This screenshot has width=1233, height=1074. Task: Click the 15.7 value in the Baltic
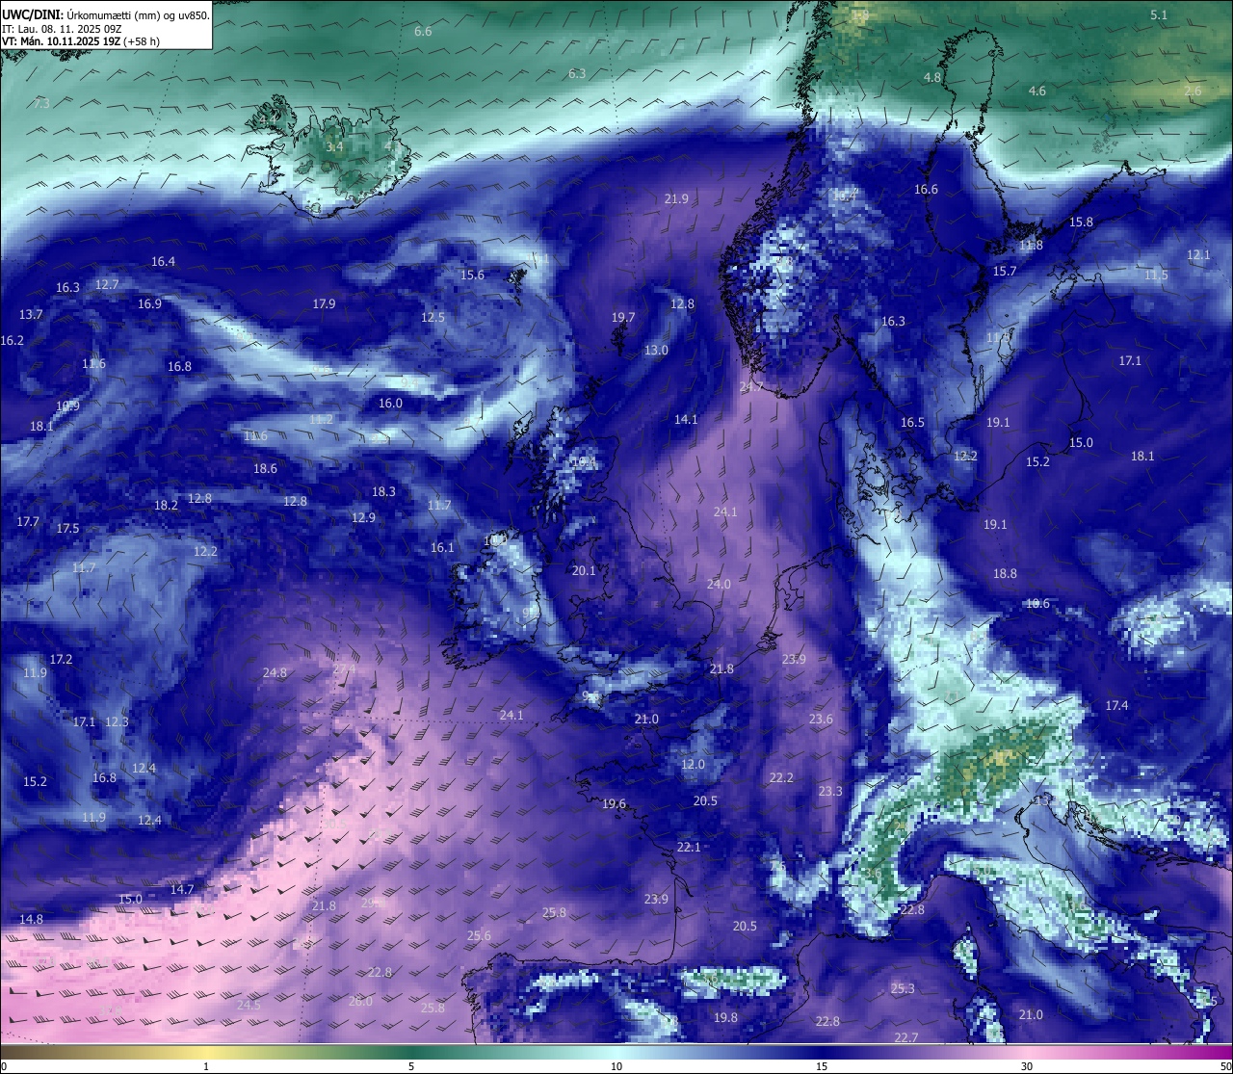click(x=1005, y=272)
